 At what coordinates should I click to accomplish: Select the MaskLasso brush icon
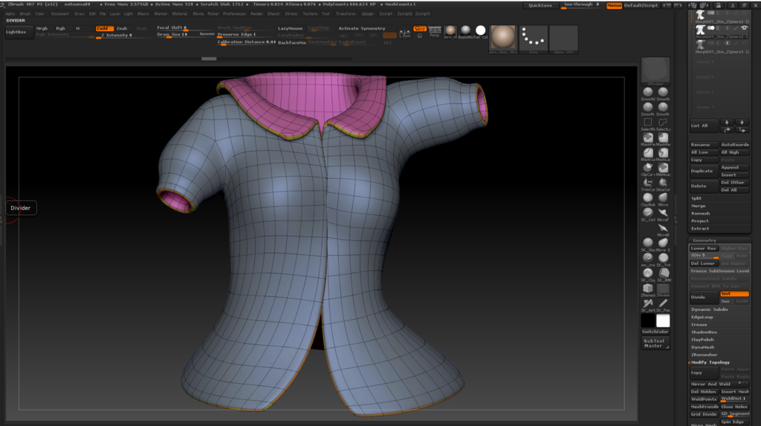663,154
